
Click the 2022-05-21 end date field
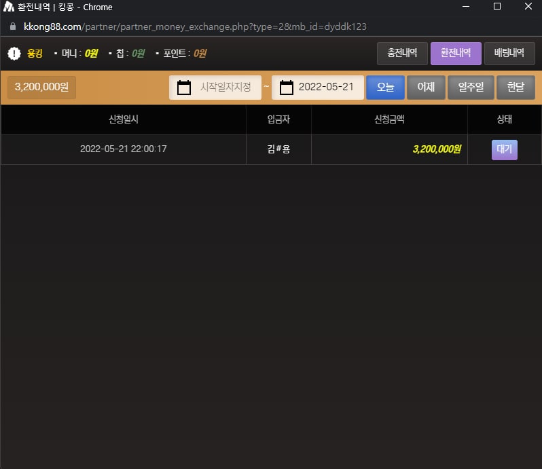tap(317, 88)
